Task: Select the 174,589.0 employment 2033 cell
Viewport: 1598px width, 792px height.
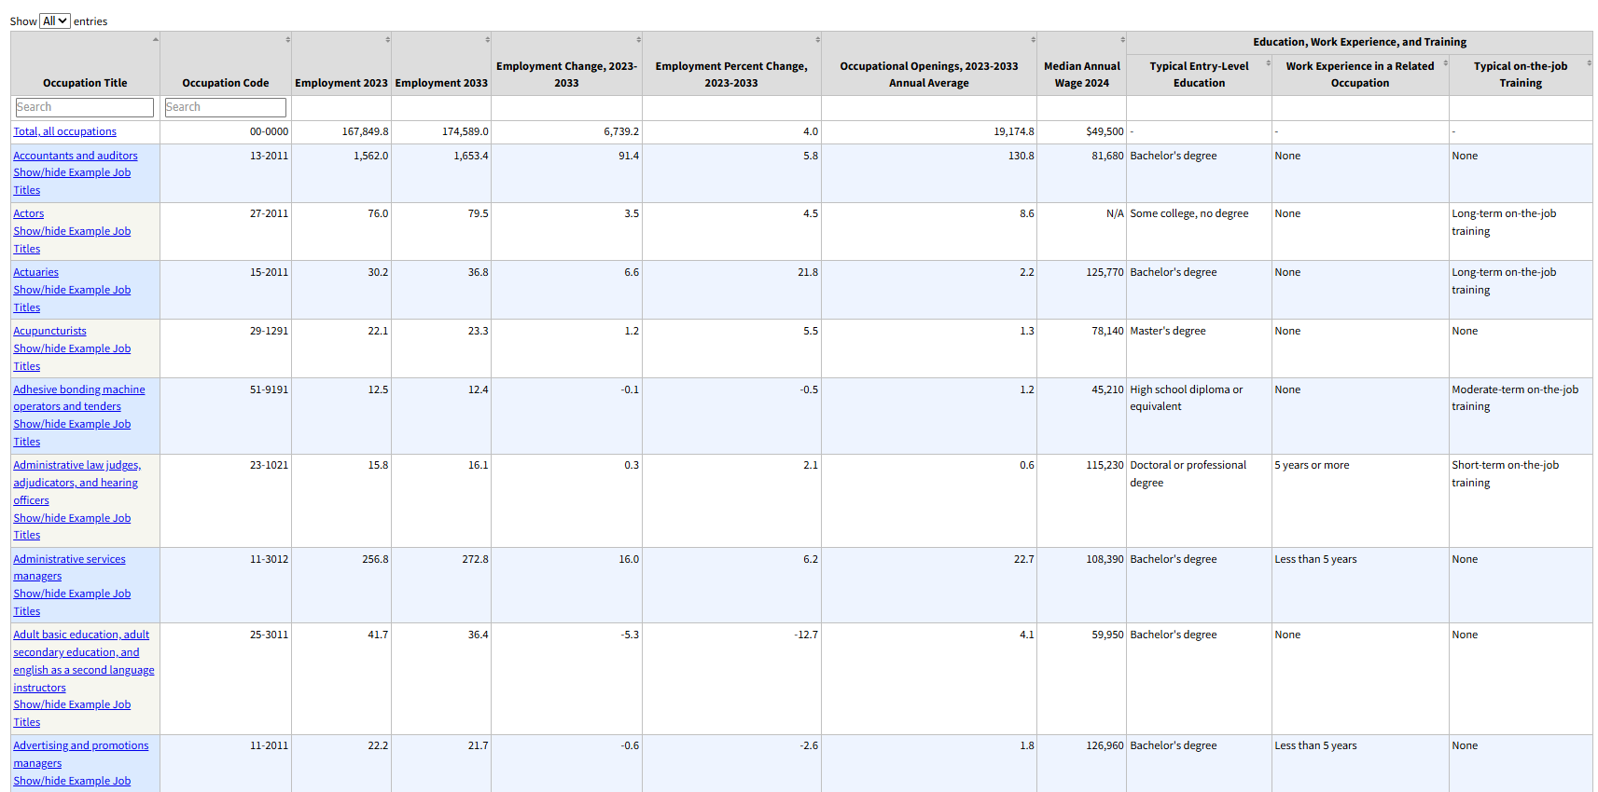Action: pyautogui.click(x=441, y=132)
